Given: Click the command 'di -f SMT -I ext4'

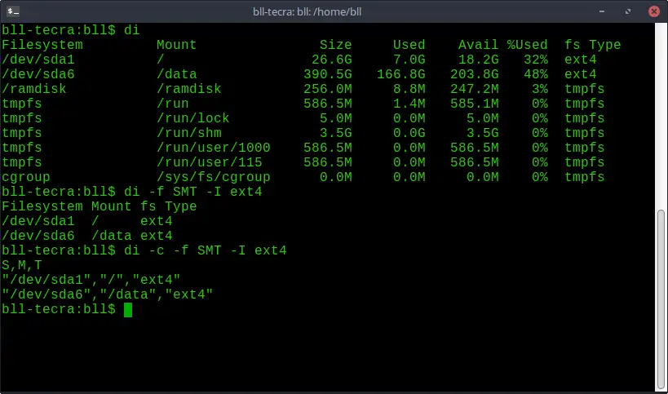Looking at the screenshot, I should click(193, 192).
